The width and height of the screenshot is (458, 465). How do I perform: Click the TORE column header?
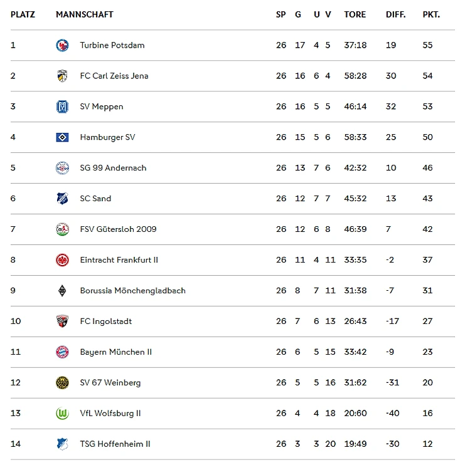click(354, 14)
